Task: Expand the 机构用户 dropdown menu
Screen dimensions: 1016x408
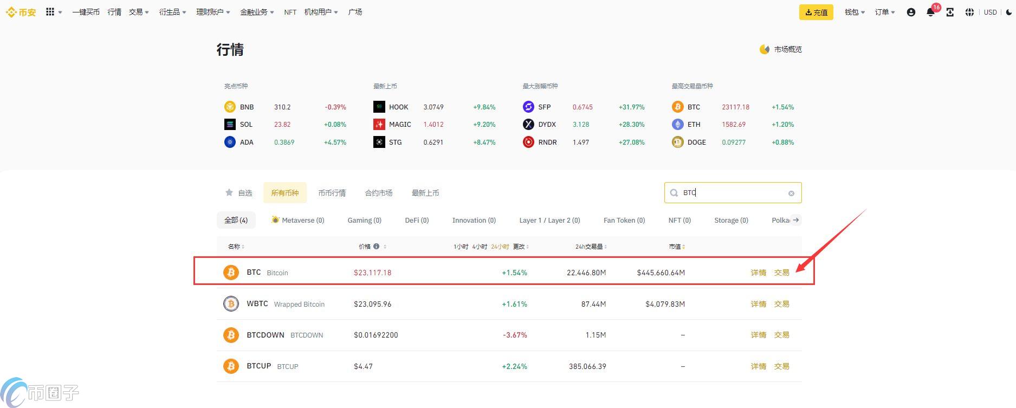Action: point(321,12)
